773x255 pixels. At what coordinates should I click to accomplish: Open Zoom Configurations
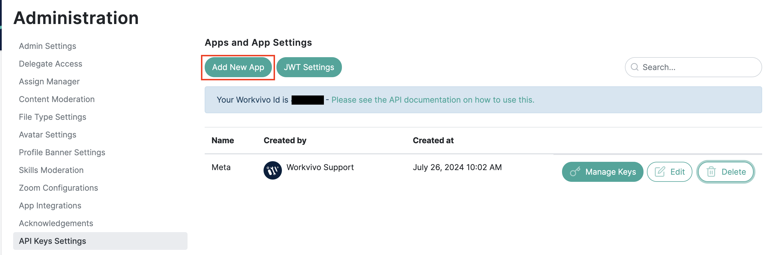coord(59,188)
